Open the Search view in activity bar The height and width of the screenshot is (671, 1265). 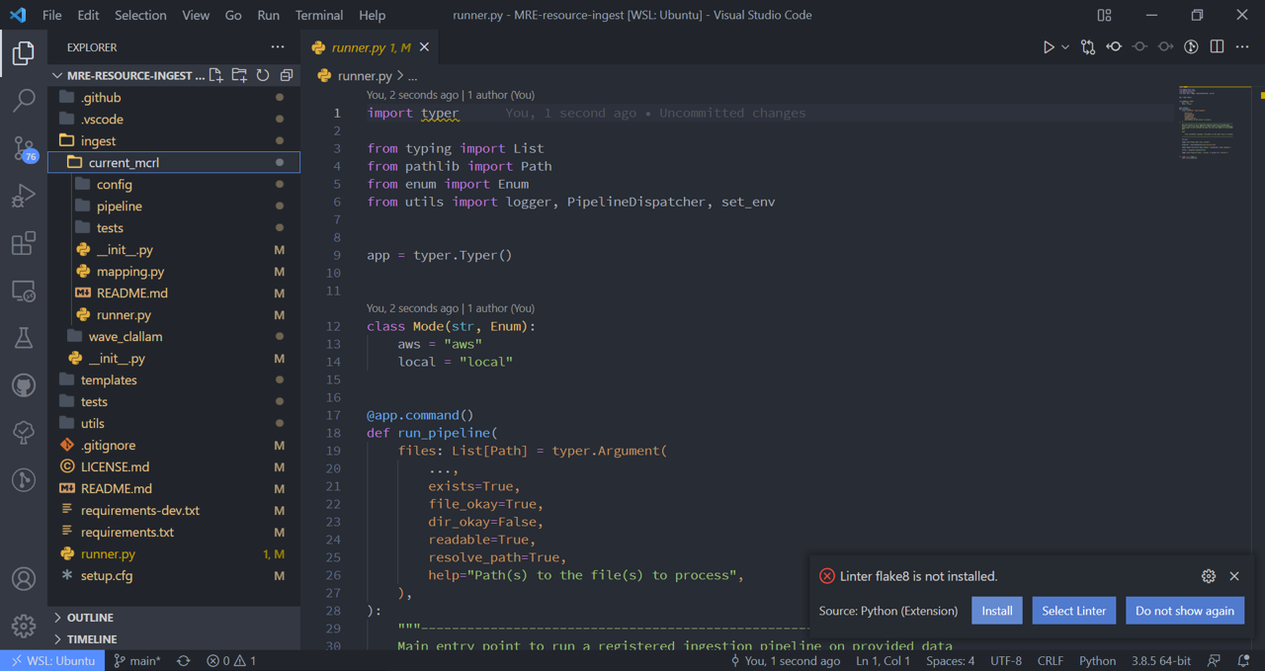24,100
